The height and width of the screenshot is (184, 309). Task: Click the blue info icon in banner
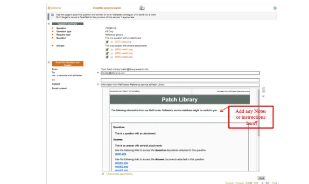pos(52,15)
